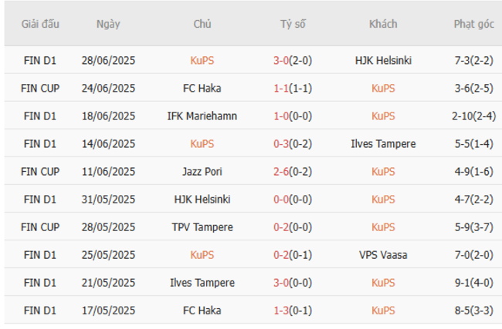
Task: Click the 1-3 score on 17/05/2025
Action: [282, 311]
